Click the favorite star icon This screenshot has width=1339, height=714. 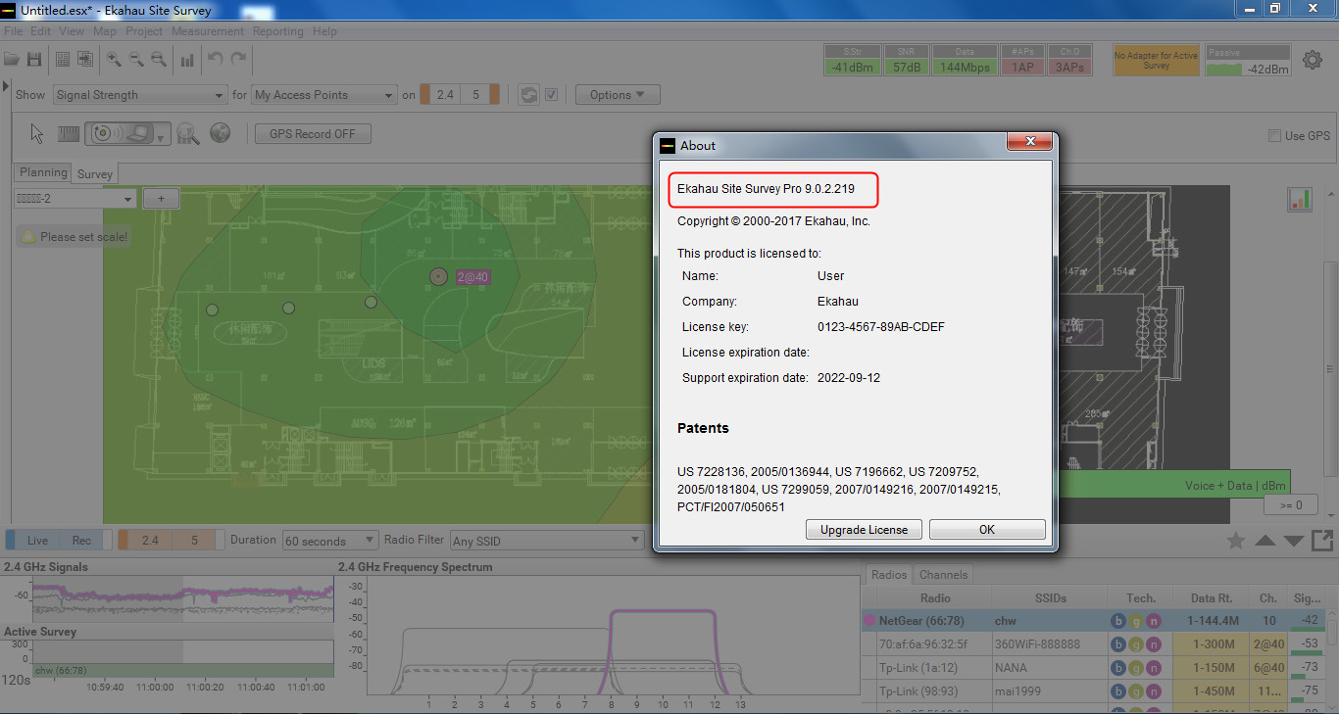[x=1236, y=541]
